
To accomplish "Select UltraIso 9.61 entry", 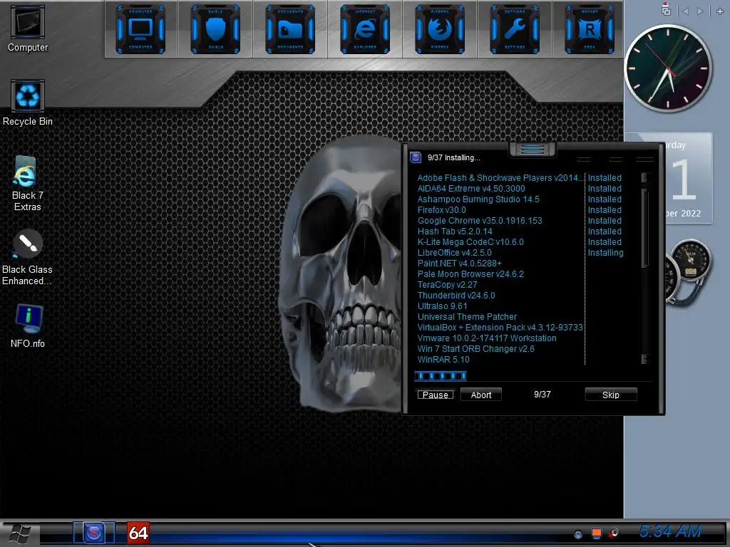I will point(442,306).
